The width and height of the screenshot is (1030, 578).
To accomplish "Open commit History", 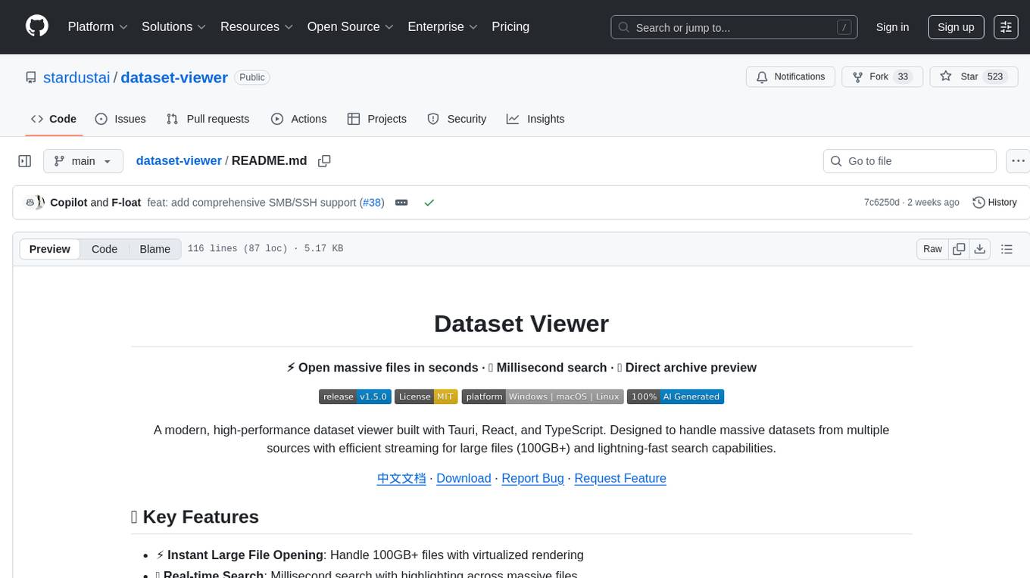I will pyautogui.click(x=994, y=203).
